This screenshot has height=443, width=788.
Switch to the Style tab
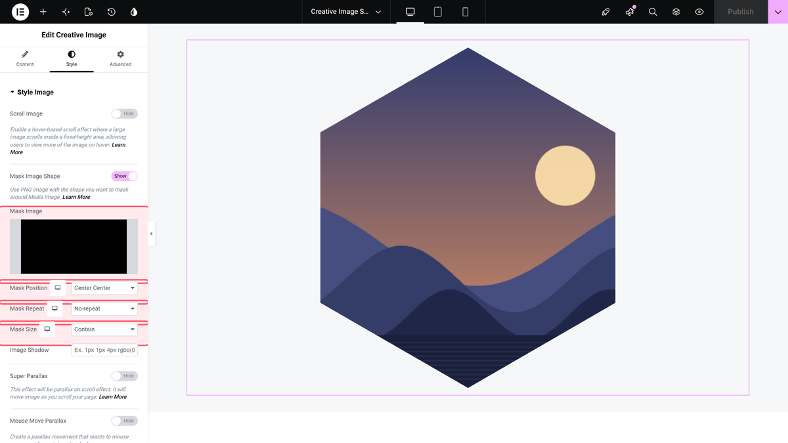[72, 58]
